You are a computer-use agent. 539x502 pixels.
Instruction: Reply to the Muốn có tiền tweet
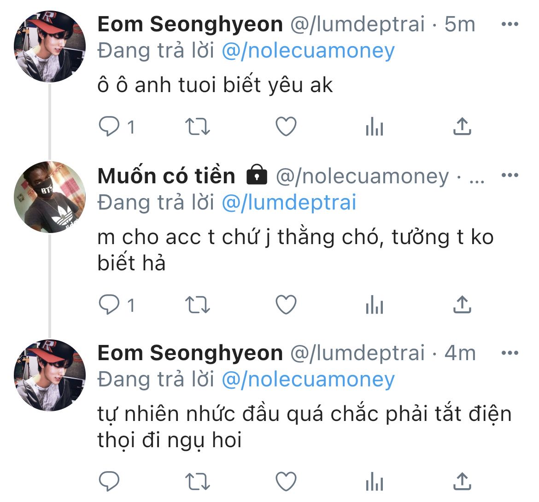click(x=110, y=304)
